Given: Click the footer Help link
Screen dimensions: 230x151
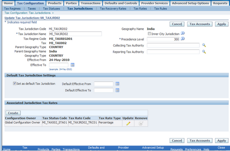Looking at the screenshot, I should point(206,149).
